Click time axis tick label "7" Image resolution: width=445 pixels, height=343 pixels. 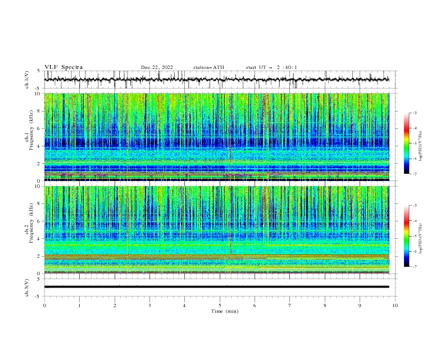pyautogui.click(x=290, y=305)
